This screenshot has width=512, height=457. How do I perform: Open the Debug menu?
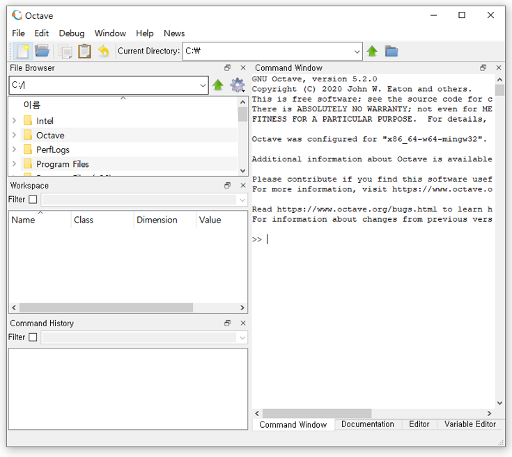(x=72, y=33)
